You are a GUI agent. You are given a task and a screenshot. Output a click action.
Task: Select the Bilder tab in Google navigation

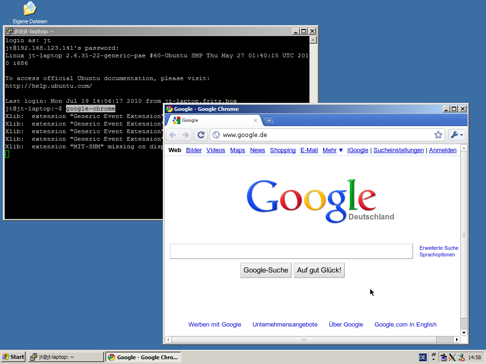point(194,150)
